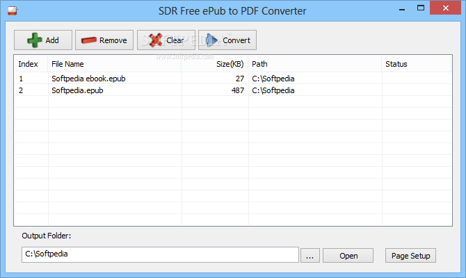
Task: Click the blue play Convert icon
Action: (212, 40)
